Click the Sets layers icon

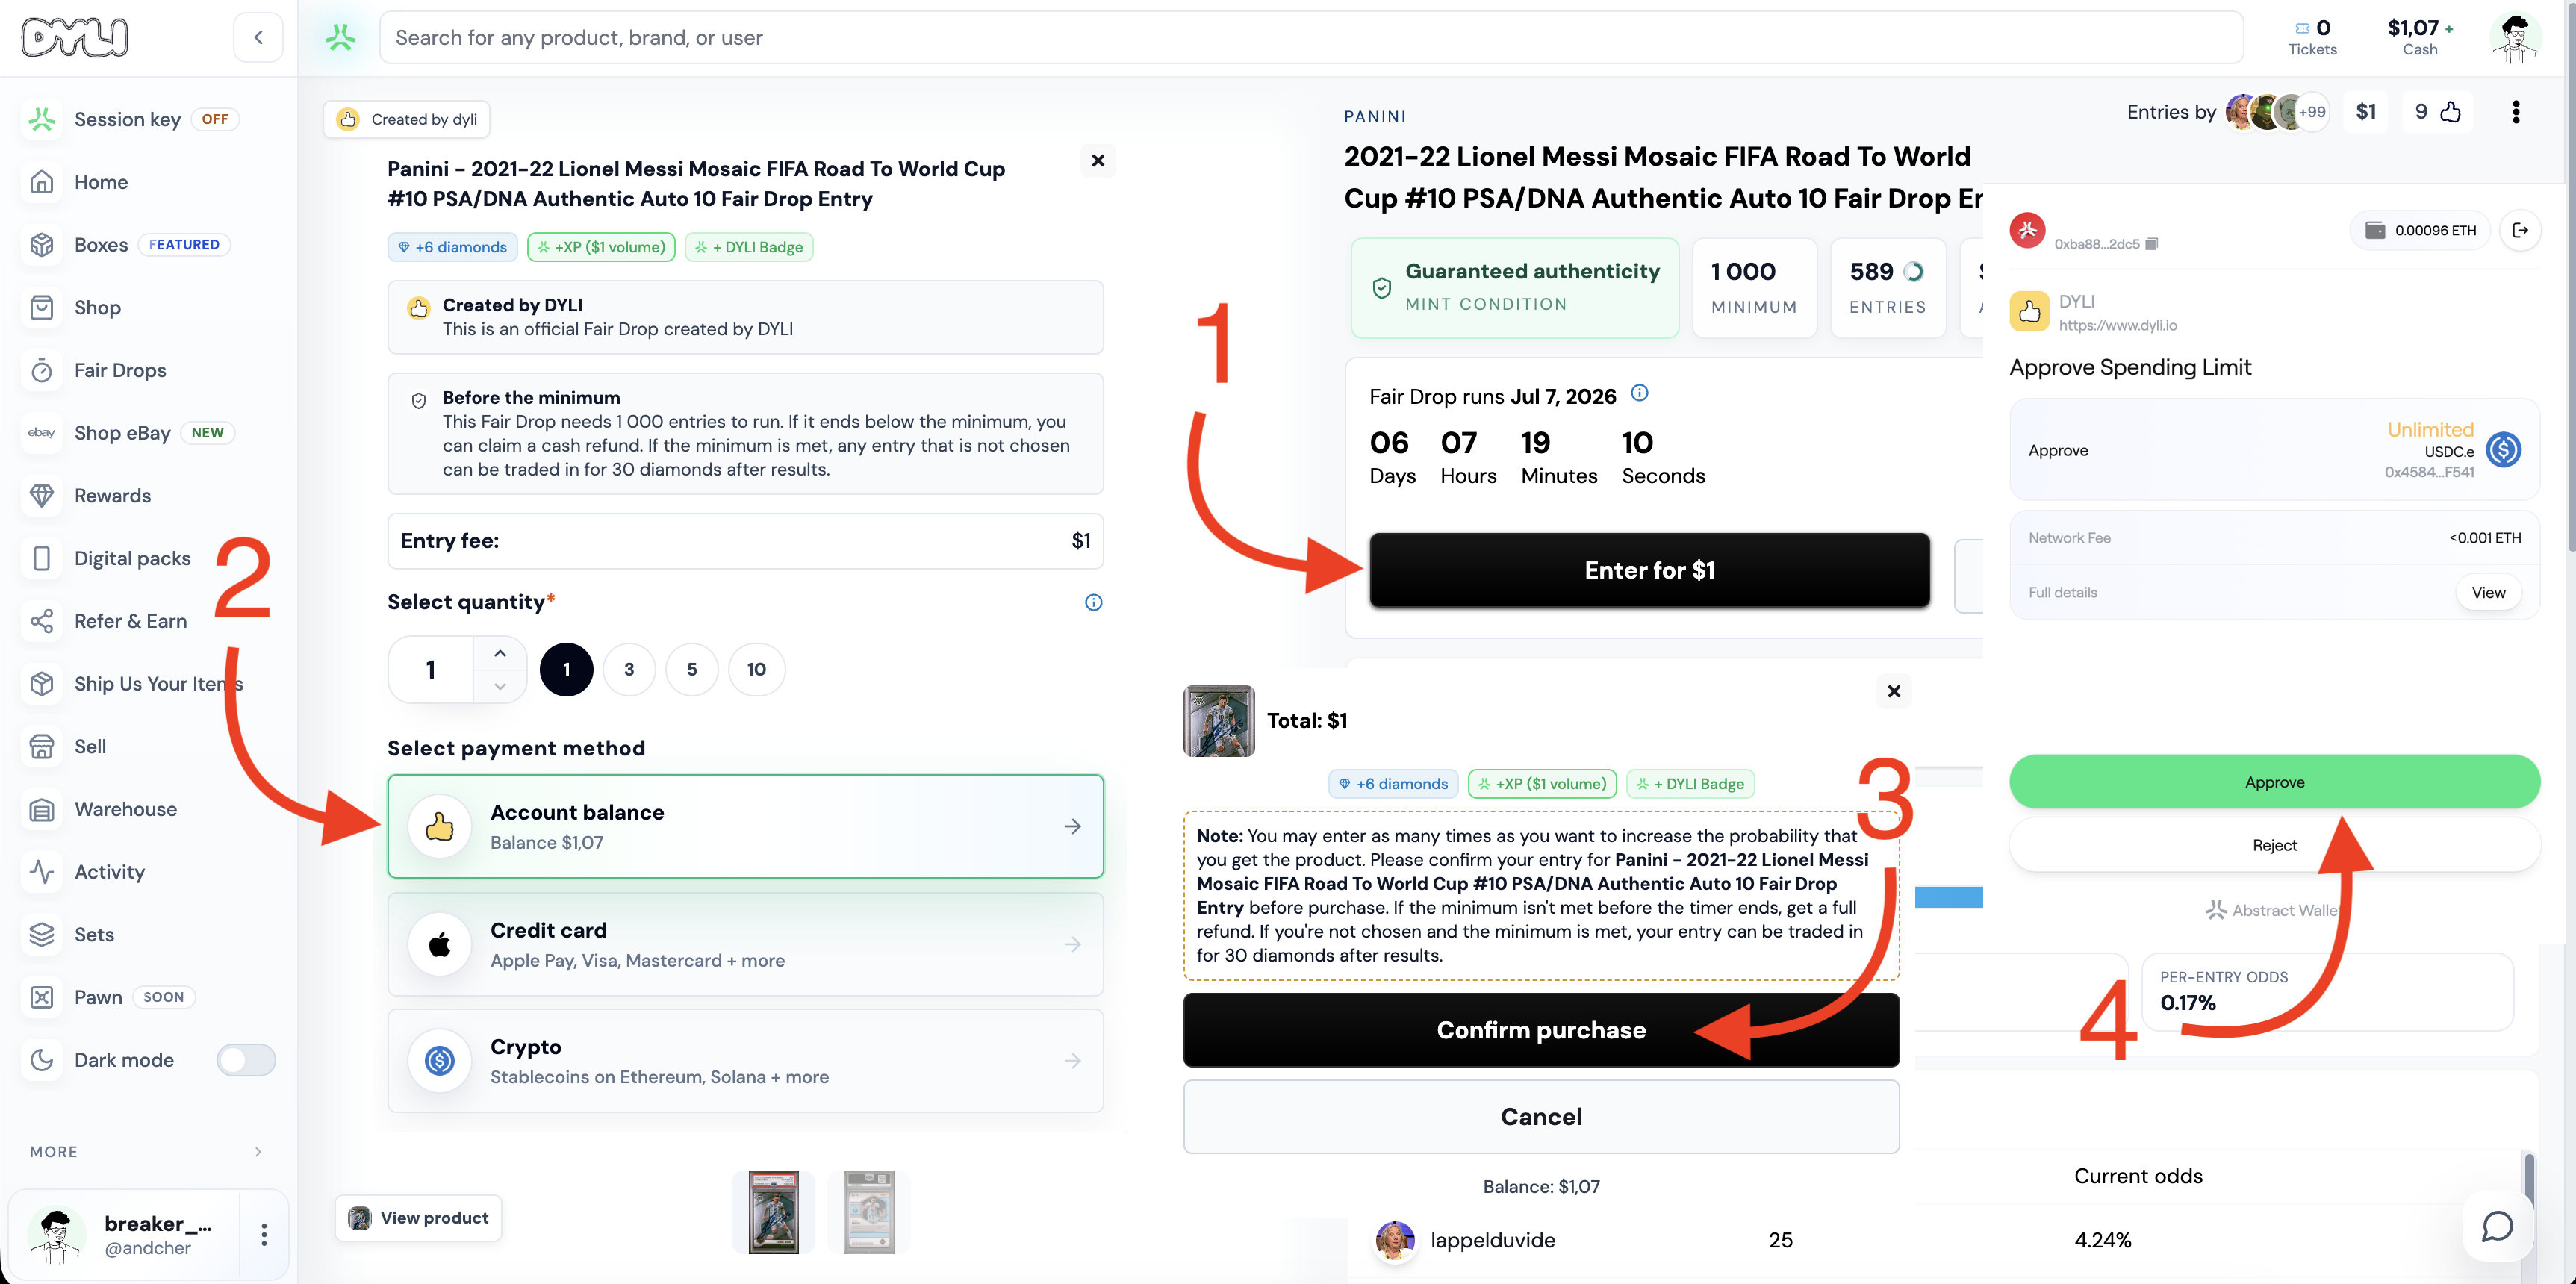(42, 934)
